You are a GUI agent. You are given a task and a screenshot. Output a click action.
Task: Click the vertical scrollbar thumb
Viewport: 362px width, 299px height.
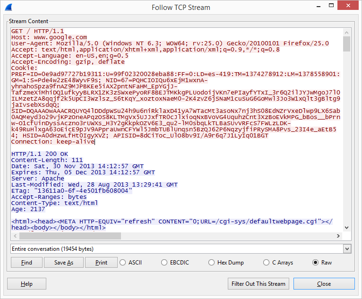(x=346, y=44)
